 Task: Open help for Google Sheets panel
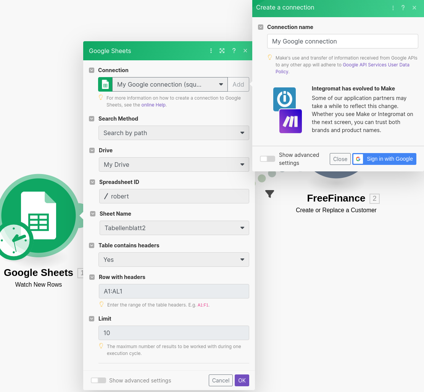(234, 51)
